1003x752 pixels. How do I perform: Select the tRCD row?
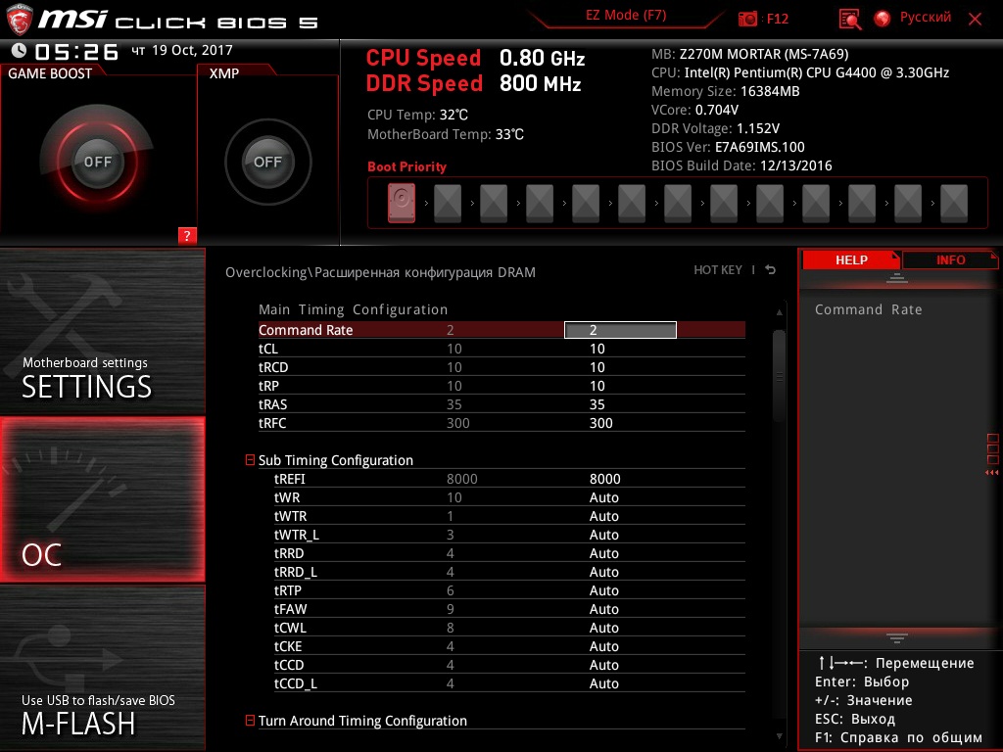(501, 367)
